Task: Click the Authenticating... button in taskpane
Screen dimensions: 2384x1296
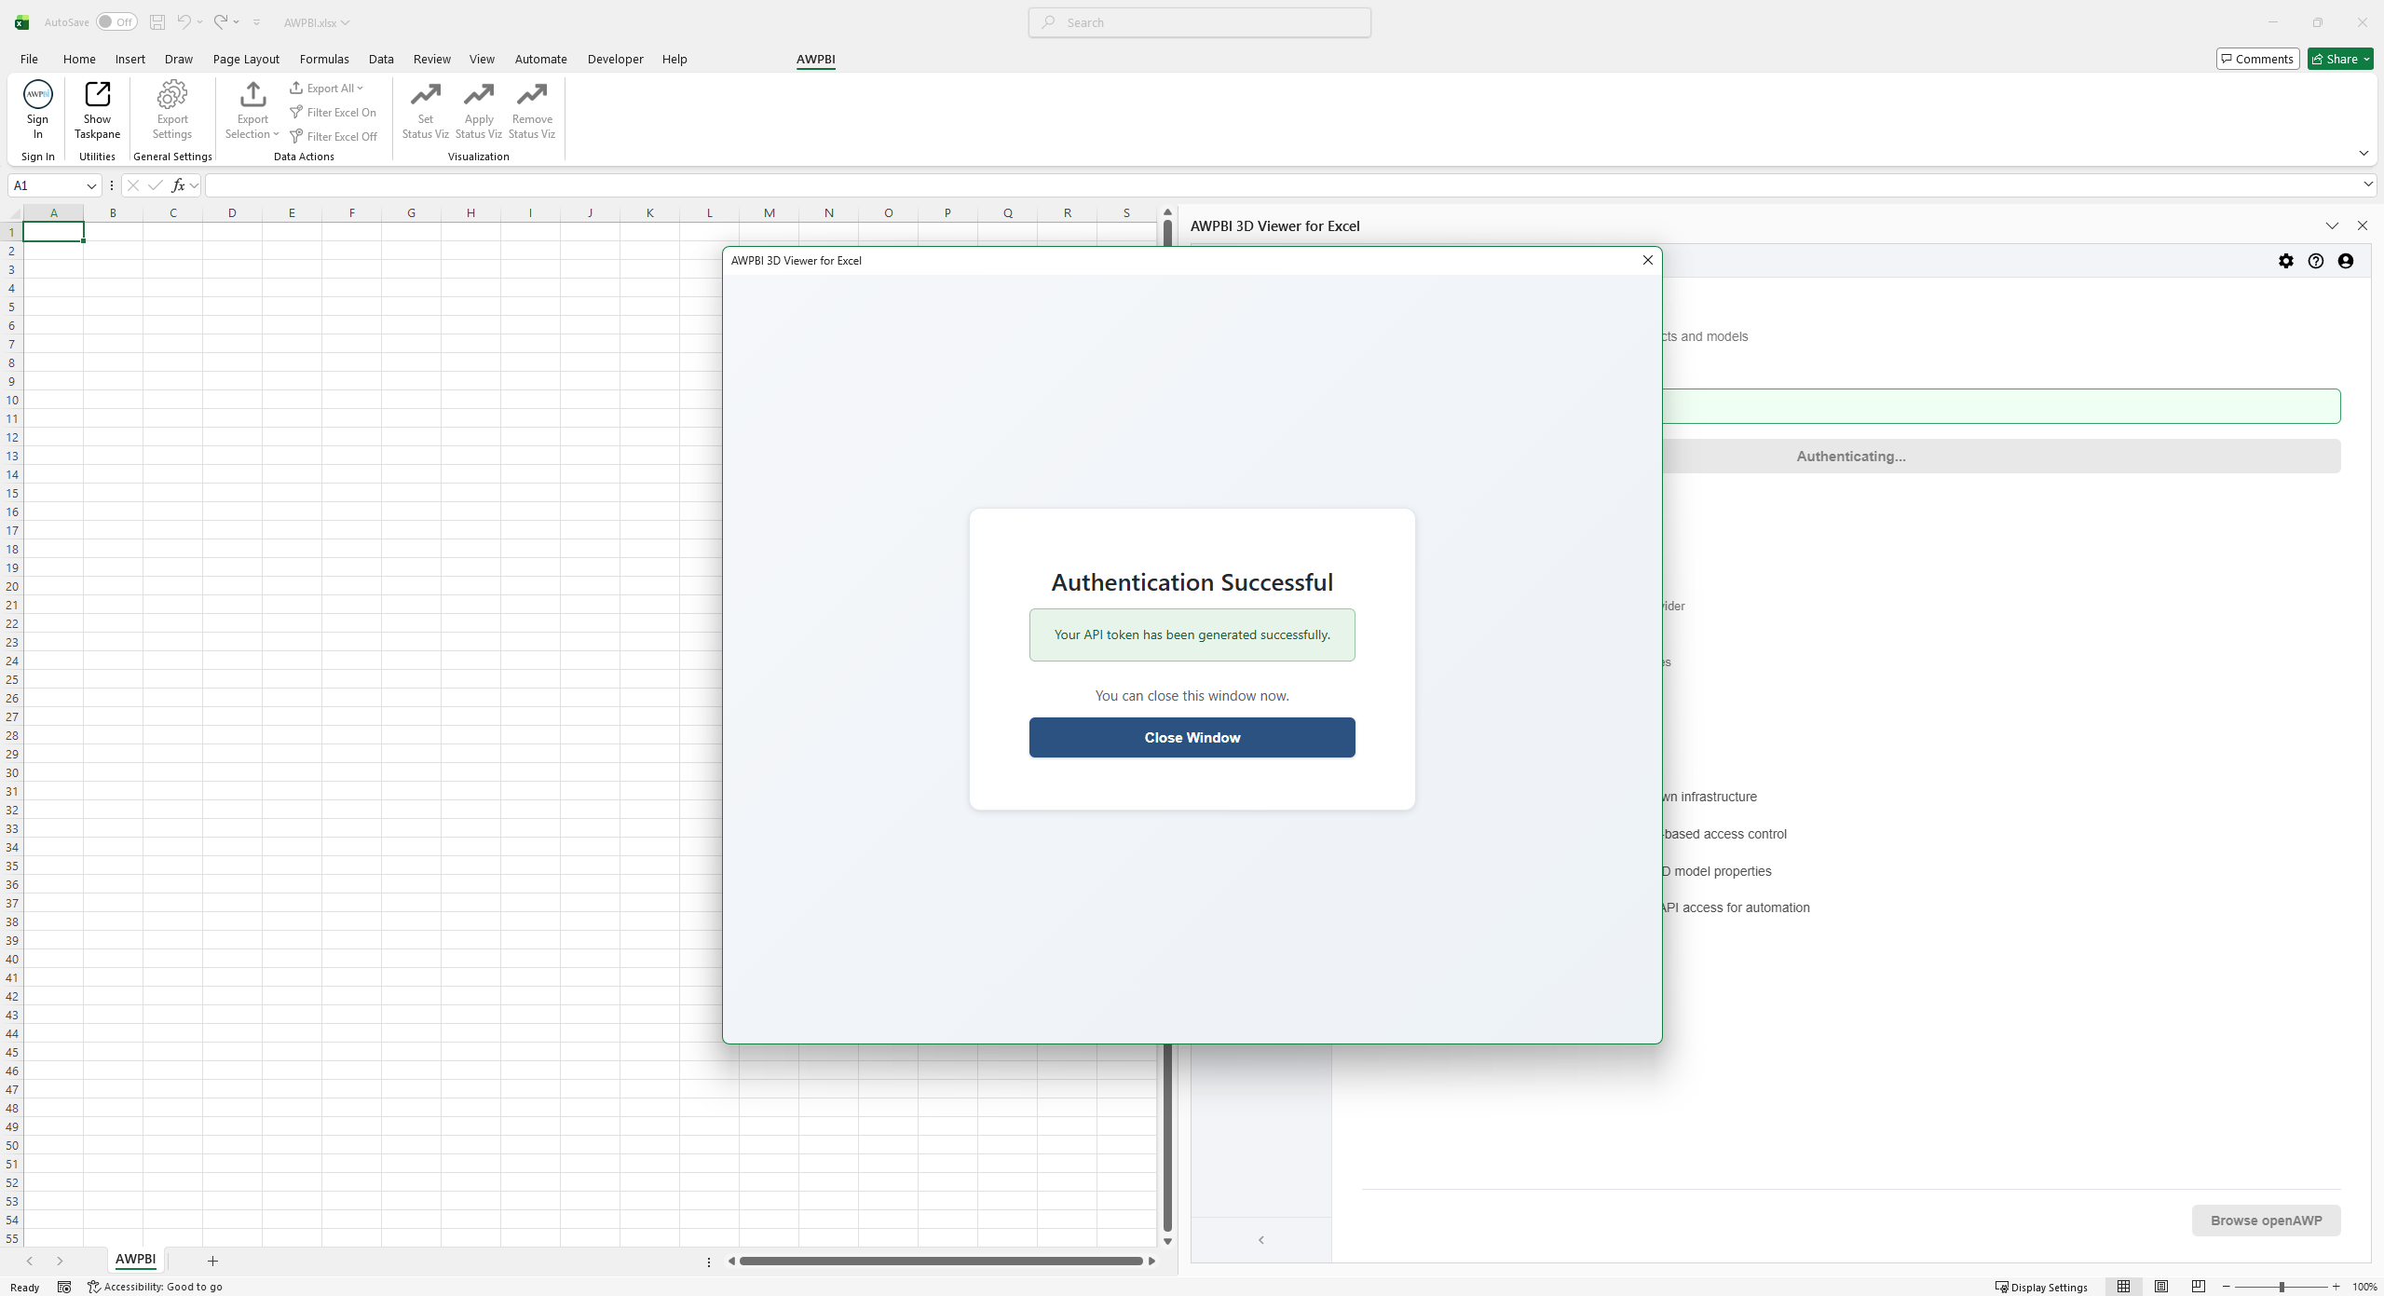Action: (1850, 456)
